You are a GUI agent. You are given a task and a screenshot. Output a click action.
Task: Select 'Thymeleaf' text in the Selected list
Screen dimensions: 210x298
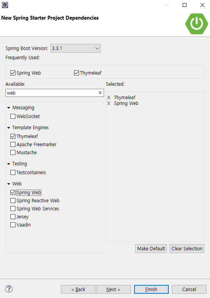click(x=124, y=98)
